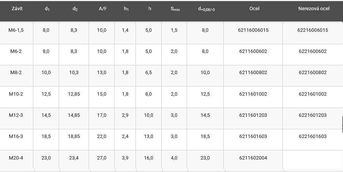Open steel code 6211602004 for M20-4

[x=253, y=158]
